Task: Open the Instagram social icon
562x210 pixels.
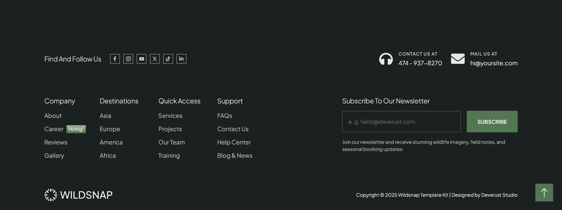Action: point(128,59)
